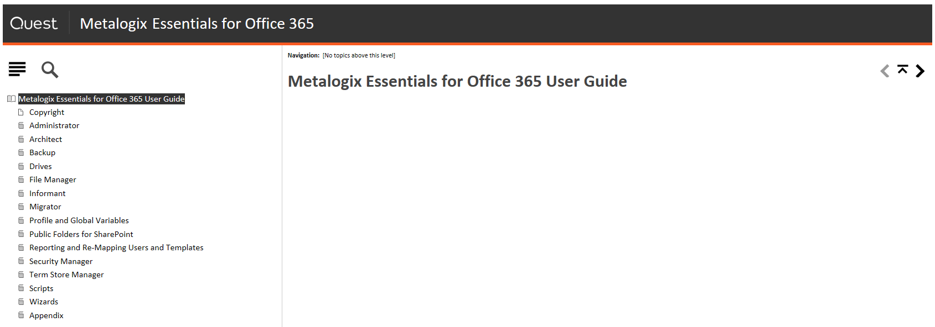The image size is (935, 327).
Task: Click the open book icon beside User Guide
Action: [11, 99]
